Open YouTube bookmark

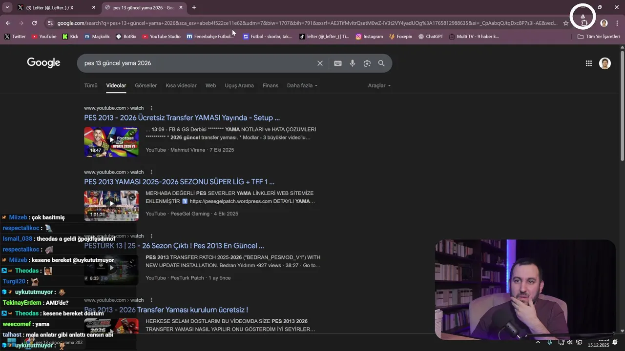pyautogui.click(x=44, y=37)
